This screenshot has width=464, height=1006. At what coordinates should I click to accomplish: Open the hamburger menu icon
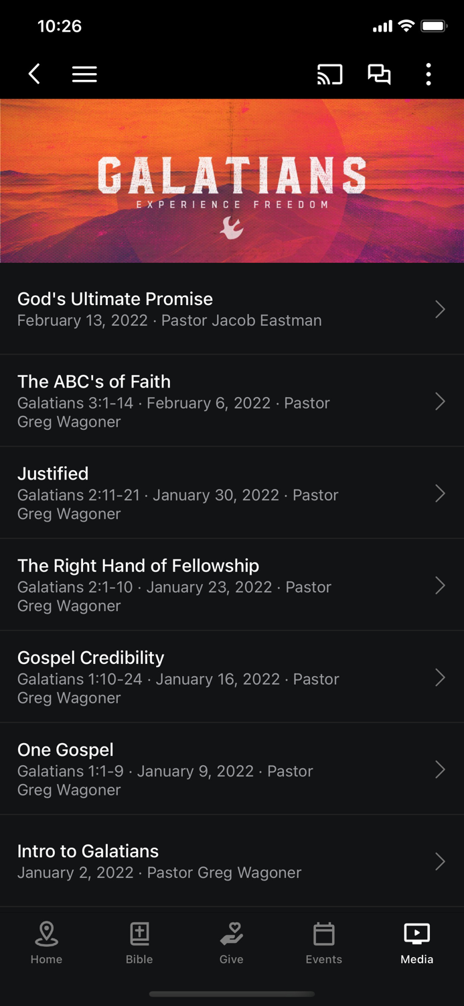(x=84, y=74)
